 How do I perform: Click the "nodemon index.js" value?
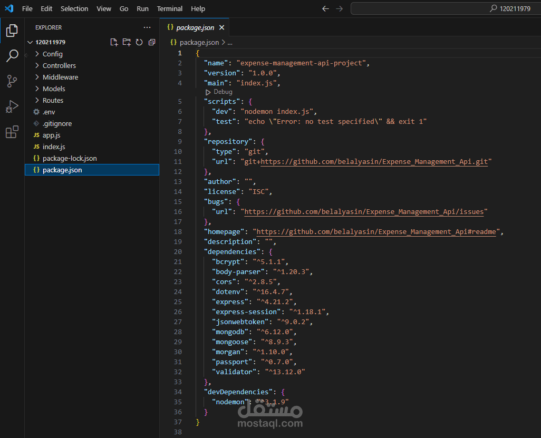[x=277, y=111]
